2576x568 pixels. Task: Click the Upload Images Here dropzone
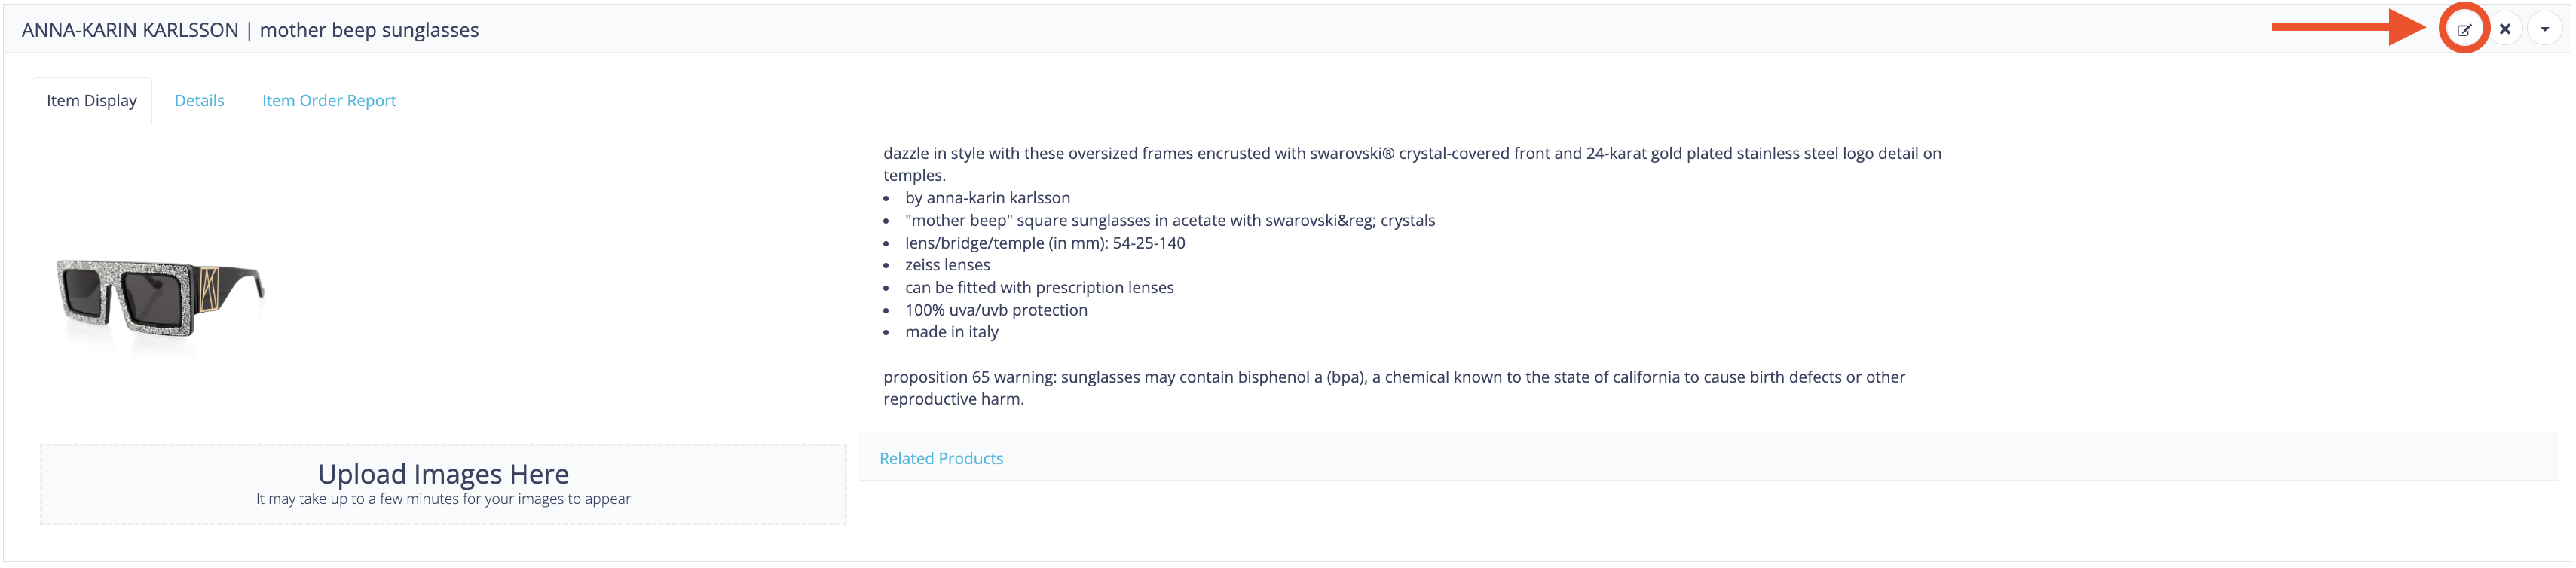point(443,484)
